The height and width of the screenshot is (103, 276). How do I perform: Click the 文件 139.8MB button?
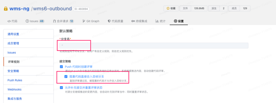click(x=194, y=8)
